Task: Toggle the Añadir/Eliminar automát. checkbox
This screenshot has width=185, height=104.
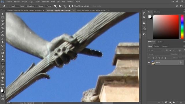Action: (73, 6)
